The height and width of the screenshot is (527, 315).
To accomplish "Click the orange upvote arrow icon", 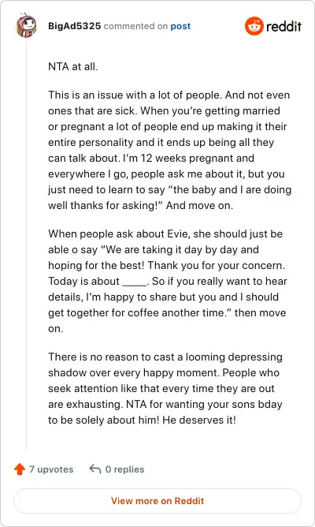I will point(20,469).
